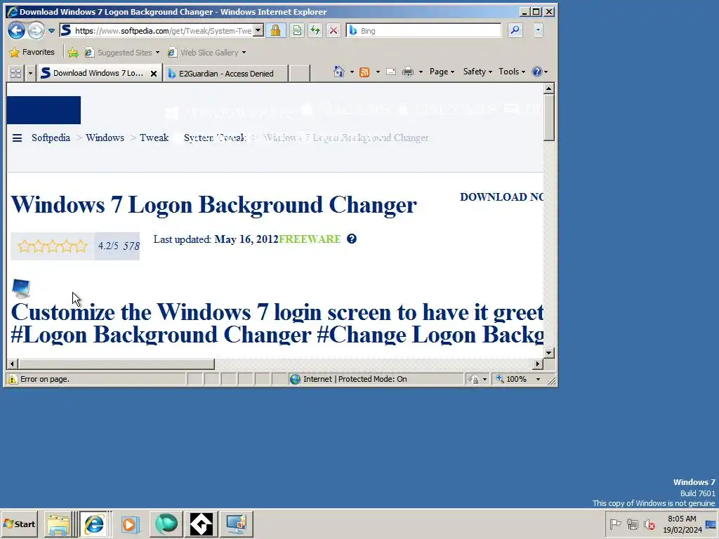
Task: Go to the Home page icon
Action: click(339, 72)
